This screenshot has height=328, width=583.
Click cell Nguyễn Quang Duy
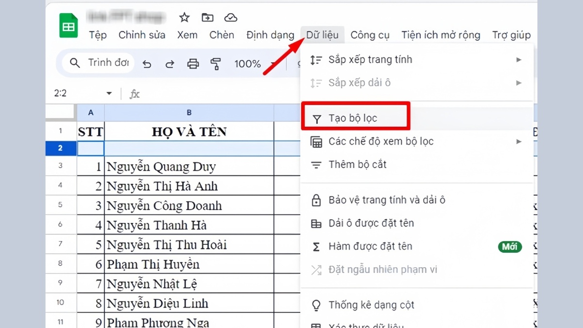189,166
